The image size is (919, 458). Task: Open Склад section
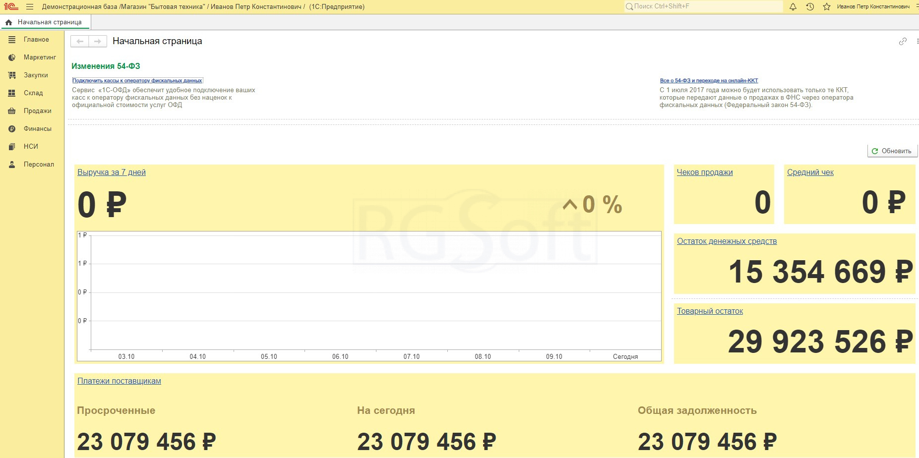(x=33, y=93)
